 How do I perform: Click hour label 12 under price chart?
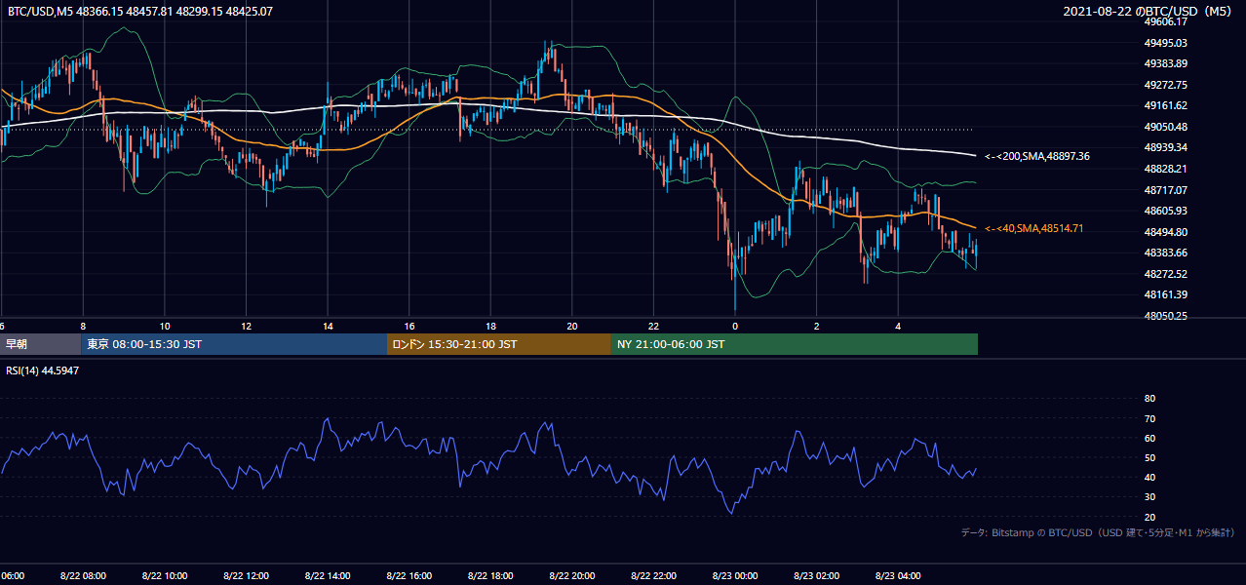pos(247,326)
